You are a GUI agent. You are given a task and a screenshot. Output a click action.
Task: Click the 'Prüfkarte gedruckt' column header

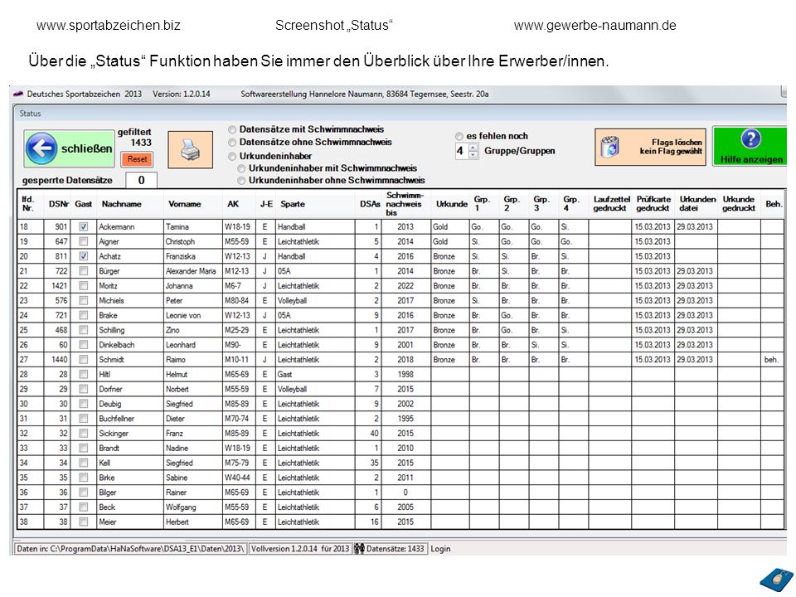(653, 204)
